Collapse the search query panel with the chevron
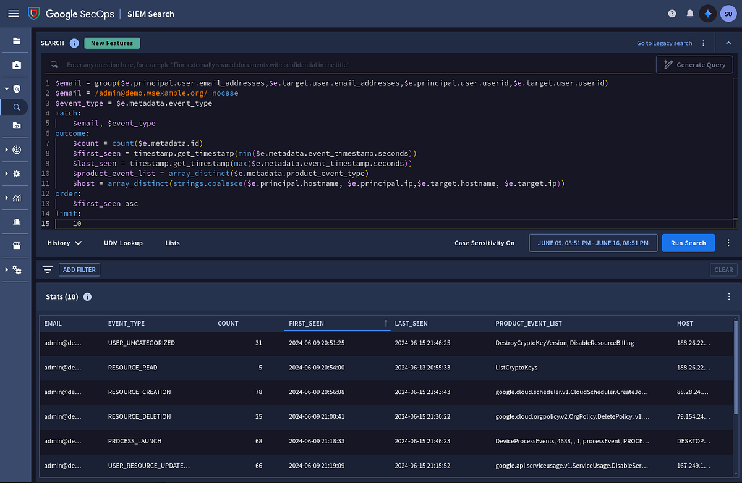Viewport: 742px width, 483px height. [x=728, y=43]
